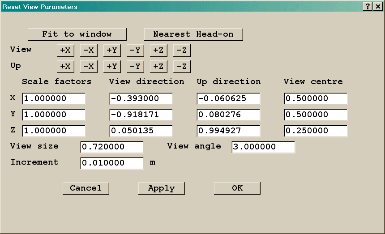Edit Up direction Z value 0.994927
The width and height of the screenshot is (385, 234).
pos(228,131)
